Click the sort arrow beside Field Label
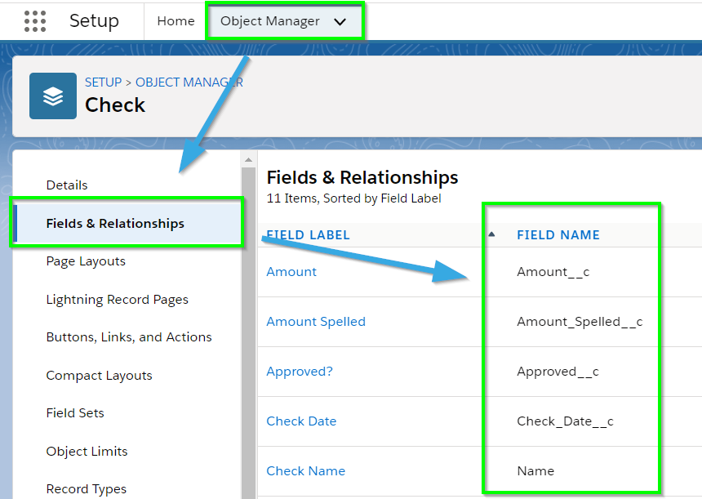 [x=491, y=234]
